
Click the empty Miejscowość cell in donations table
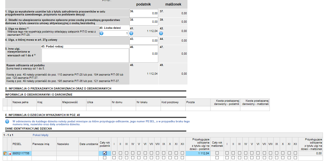pyautogui.click(x=74, y=109)
